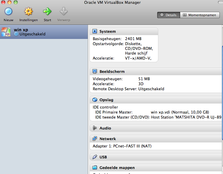The image size is (223, 174).
Task: Click the toolbar toggle pill in title bar
Action: point(220,2)
